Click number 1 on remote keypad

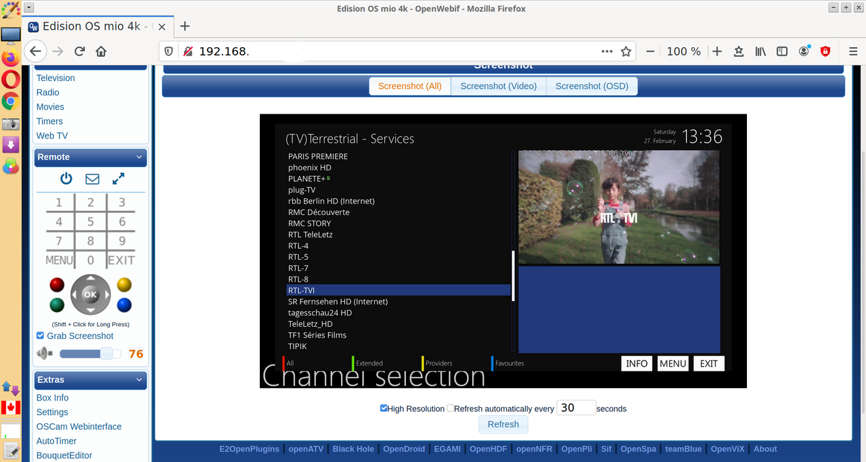pyautogui.click(x=59, y=202)
